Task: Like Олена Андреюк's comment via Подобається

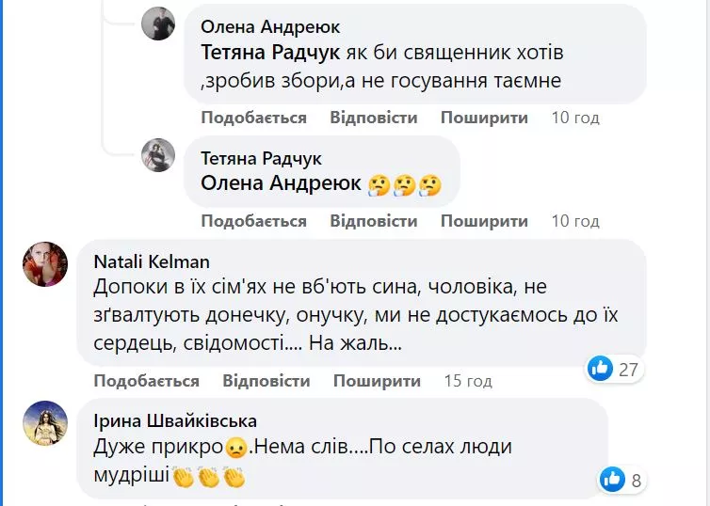Action: click(253, 118)
